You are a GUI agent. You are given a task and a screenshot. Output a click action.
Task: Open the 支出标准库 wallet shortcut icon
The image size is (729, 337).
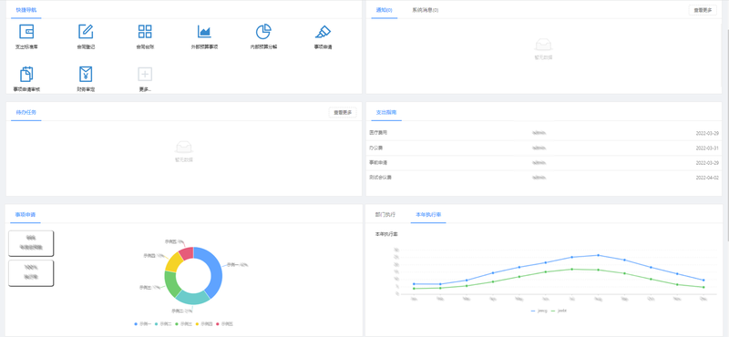(x=26, y=31)
